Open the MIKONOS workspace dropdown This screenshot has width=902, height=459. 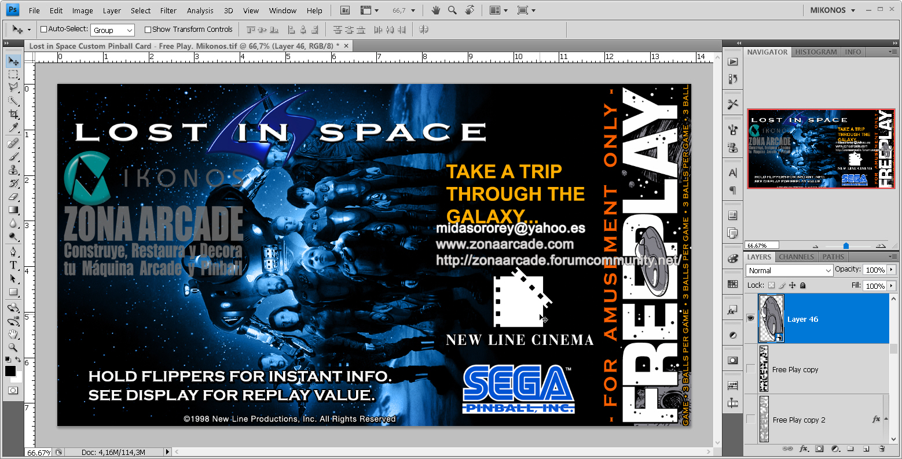[x=833, y=10]
